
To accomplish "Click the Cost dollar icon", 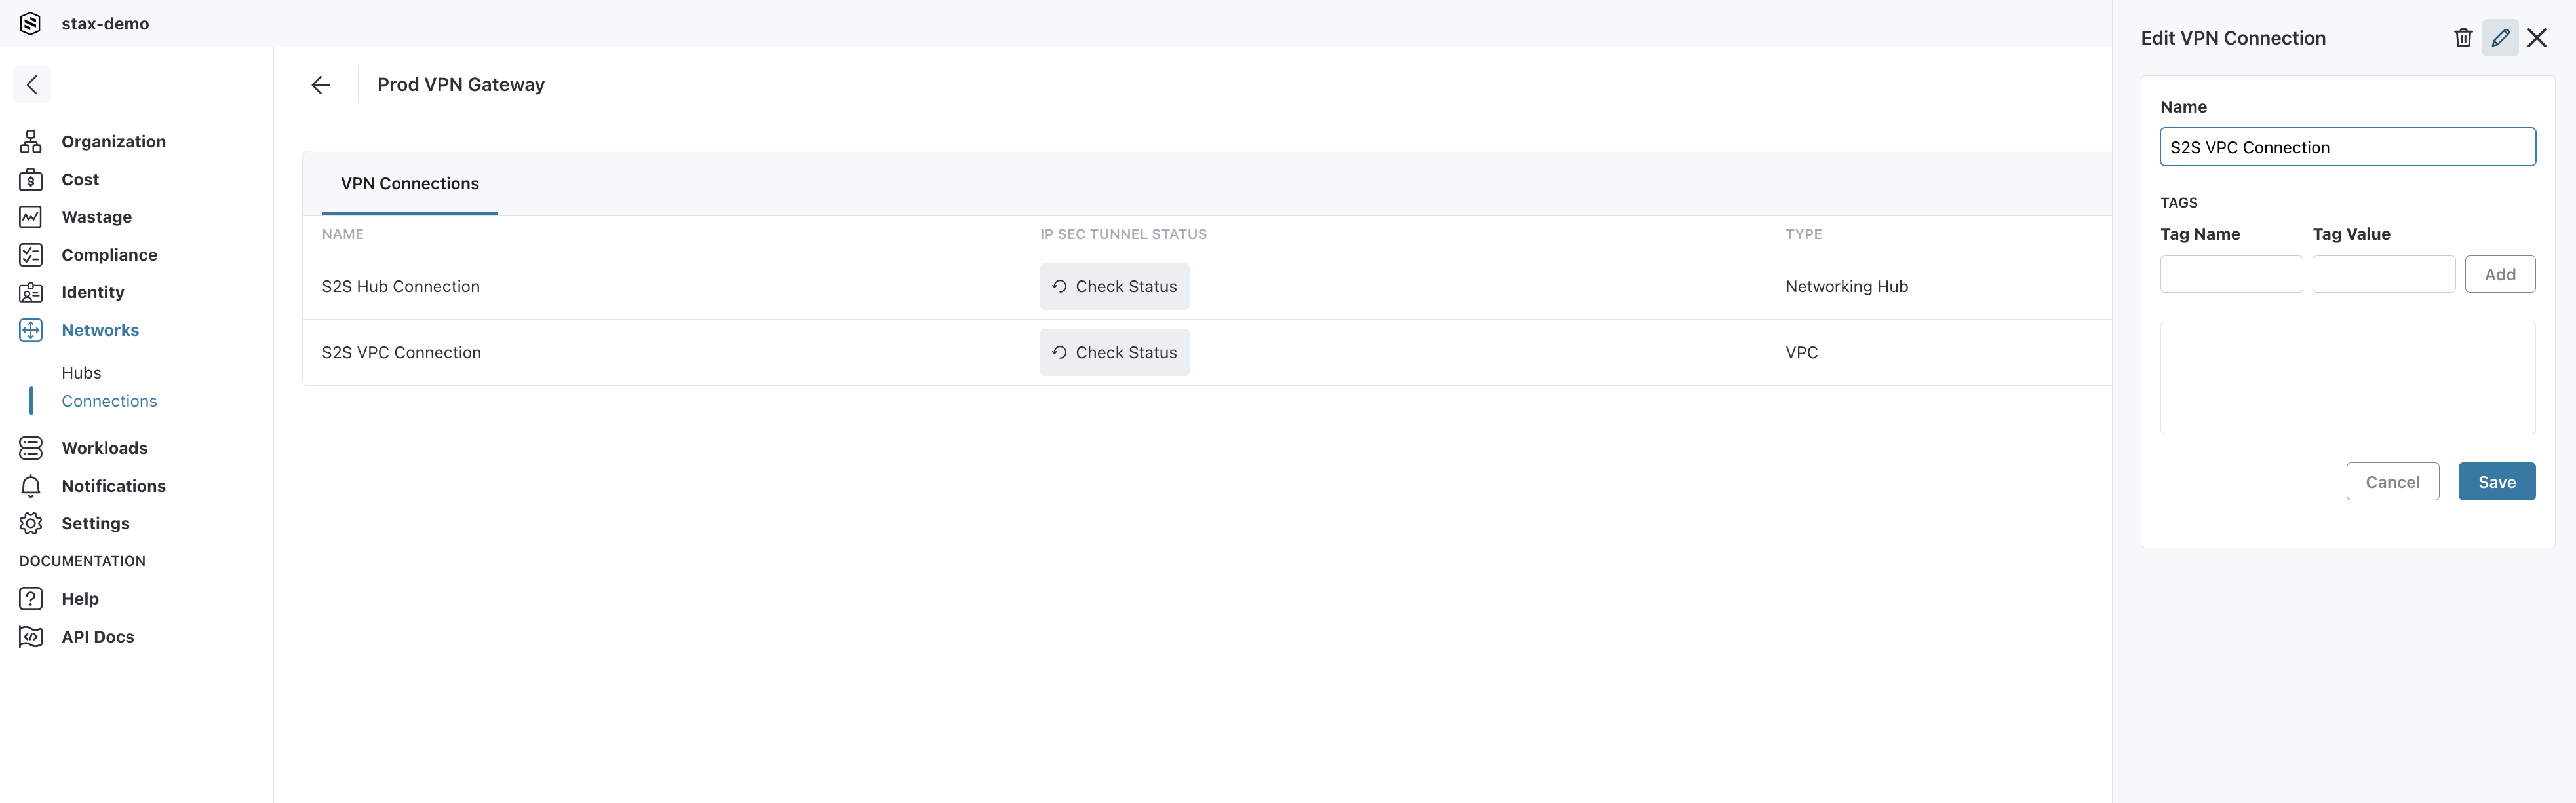I will (x=31, y=179).
